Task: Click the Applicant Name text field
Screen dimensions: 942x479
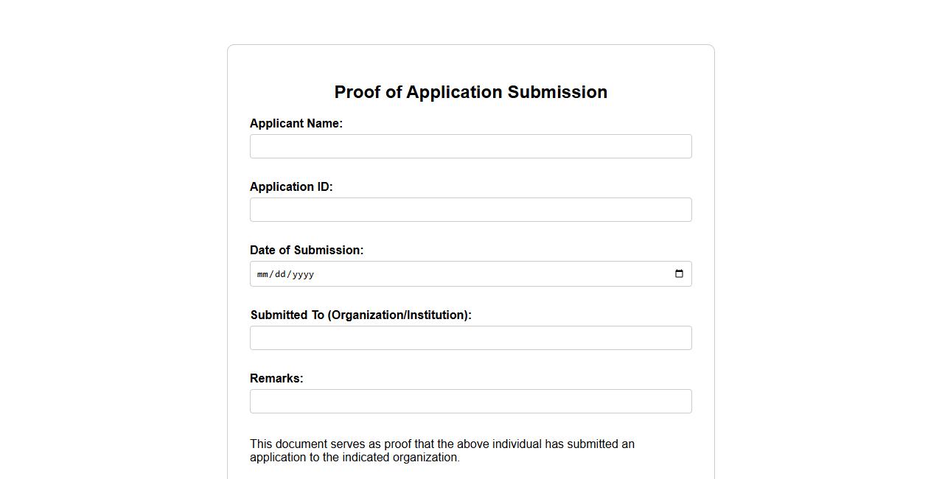Action: point(470,147)
